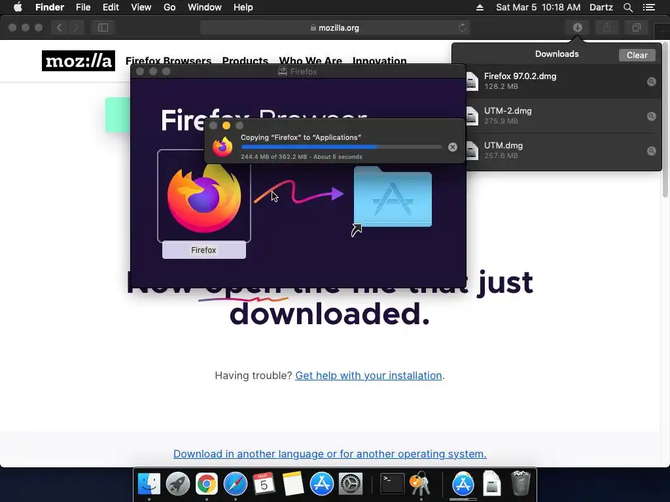The width and height of the screenshot is (670, 502).
Task: Toggle Safari sidebar button
Action: point(103,27)
